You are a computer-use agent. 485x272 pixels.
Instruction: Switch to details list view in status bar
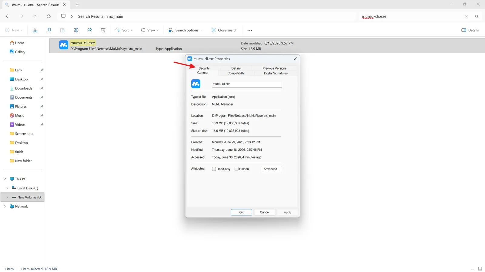(x=472, y=269)
